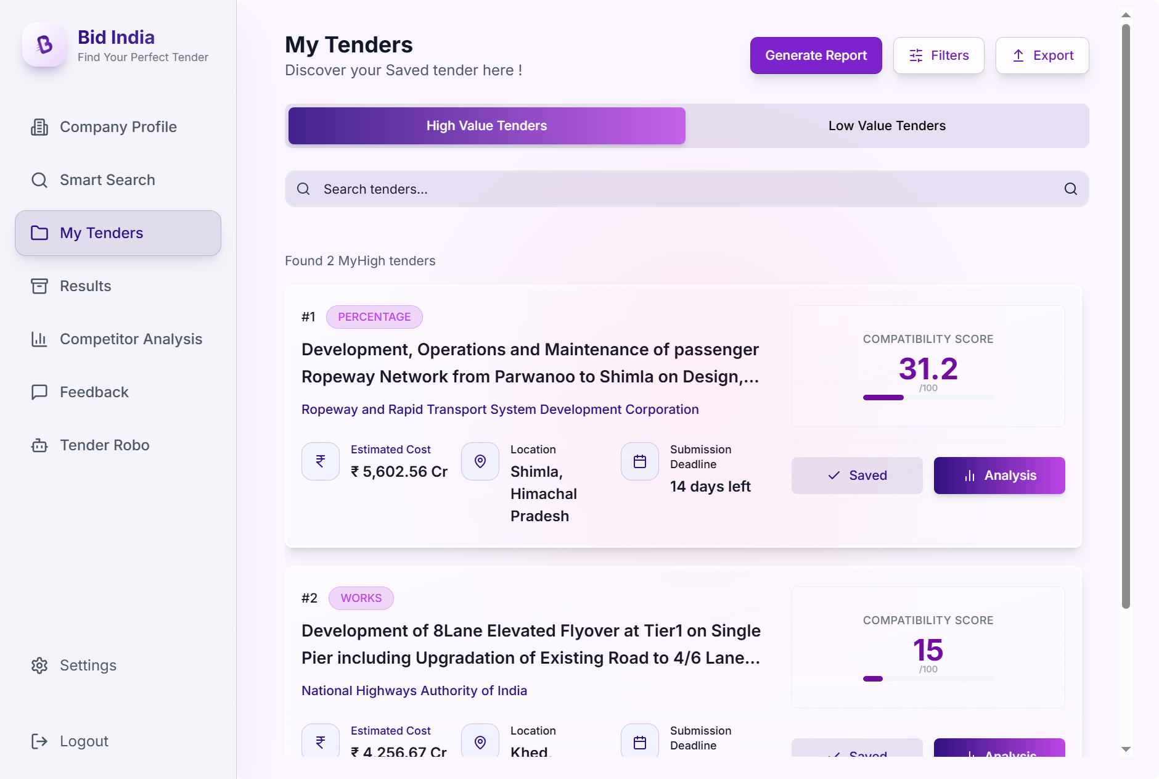Open the Filters options panel
Screen dimensions: 1159x779
pos(938,56)
